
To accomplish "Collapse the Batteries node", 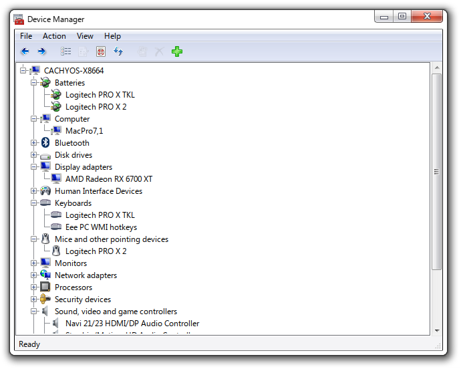I will tap(34, 83).
